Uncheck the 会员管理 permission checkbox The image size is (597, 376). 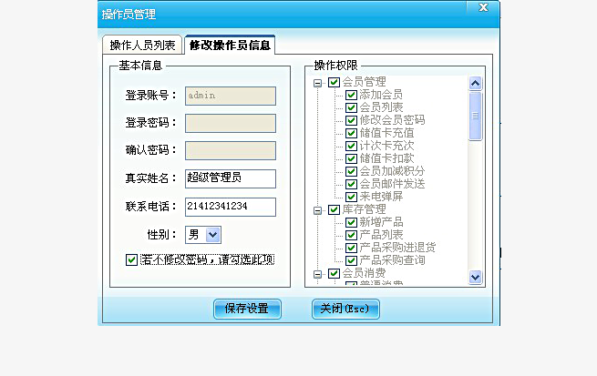pos(334,82)
